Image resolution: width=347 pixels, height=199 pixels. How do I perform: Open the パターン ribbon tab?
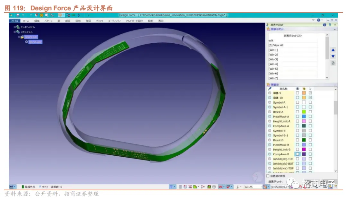click(48, 21)
